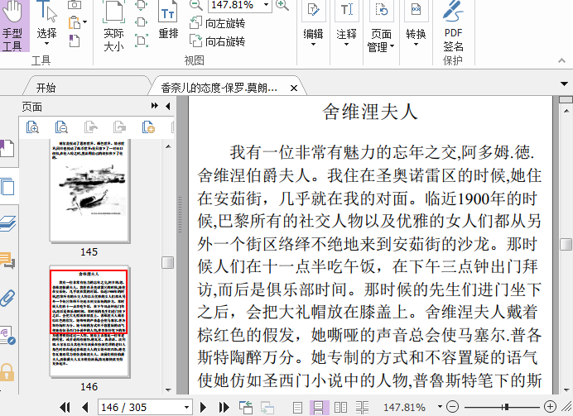Go to the next page
573x416 pixels.
tap(203, 407)
